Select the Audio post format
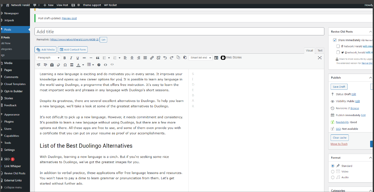 coord(333,177)
